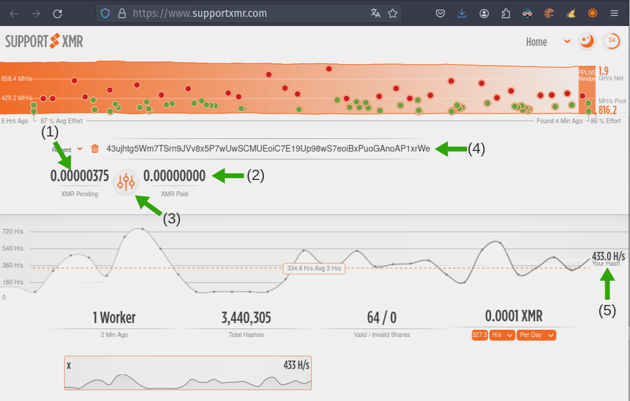This screenshot has width=630, height=401.
Task: Click the orange circle extension icon
Action: tap(593, 13)
